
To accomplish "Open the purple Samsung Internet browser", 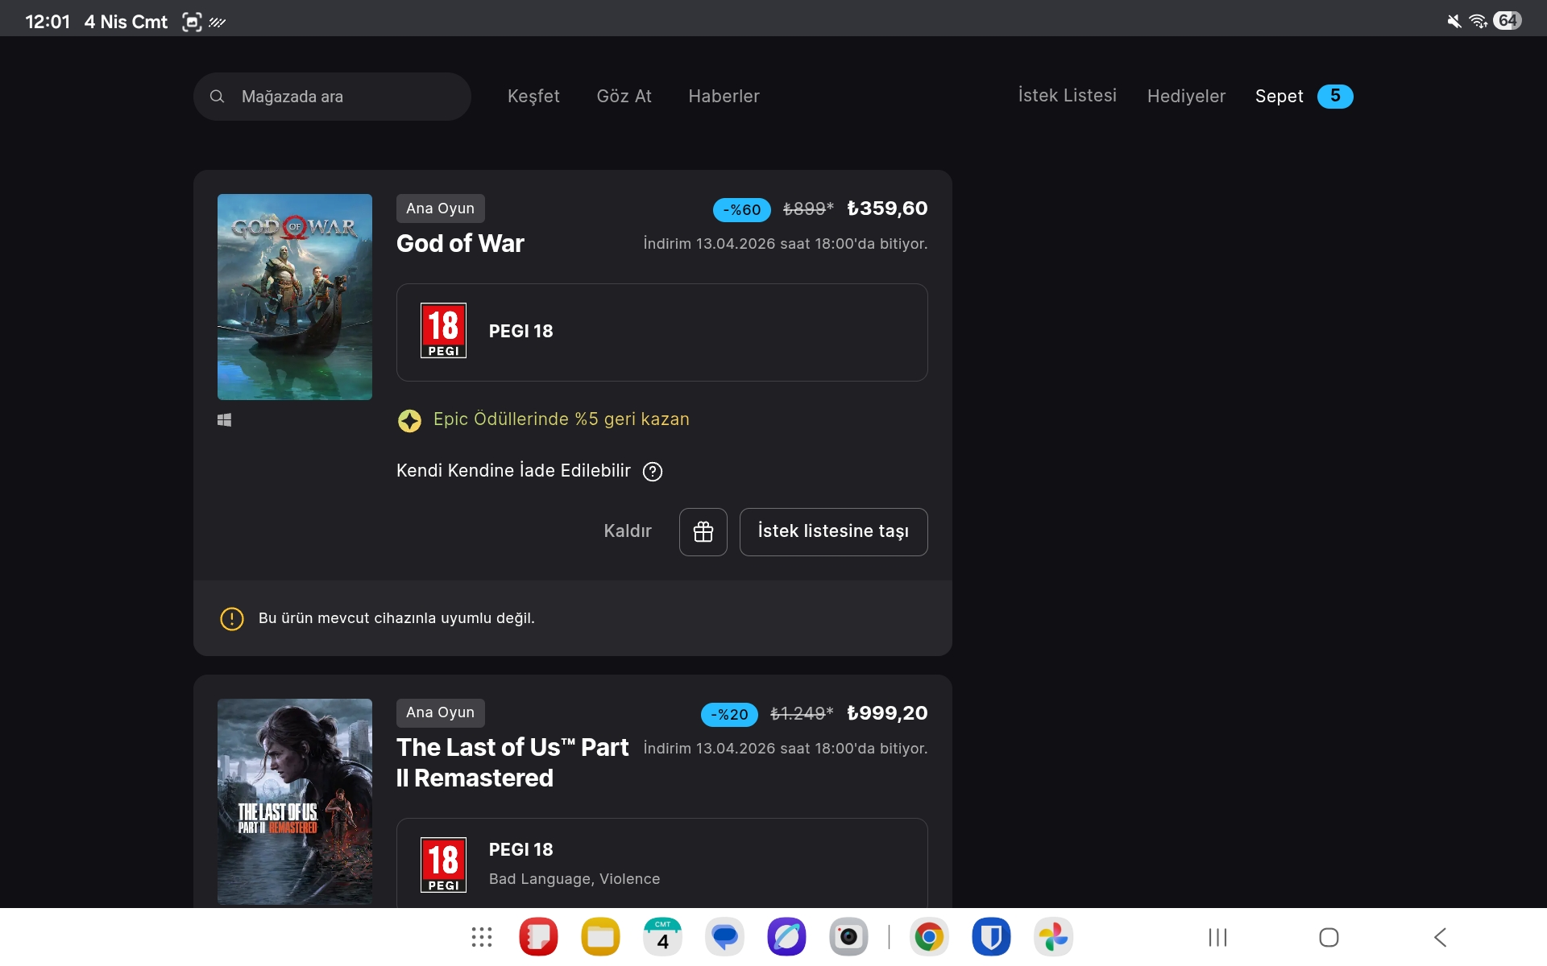I will tap(787, 937).
